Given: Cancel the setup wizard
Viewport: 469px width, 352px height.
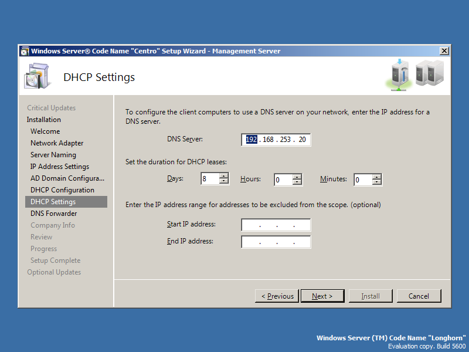Looking at the screenshot, I should [419, 296].
